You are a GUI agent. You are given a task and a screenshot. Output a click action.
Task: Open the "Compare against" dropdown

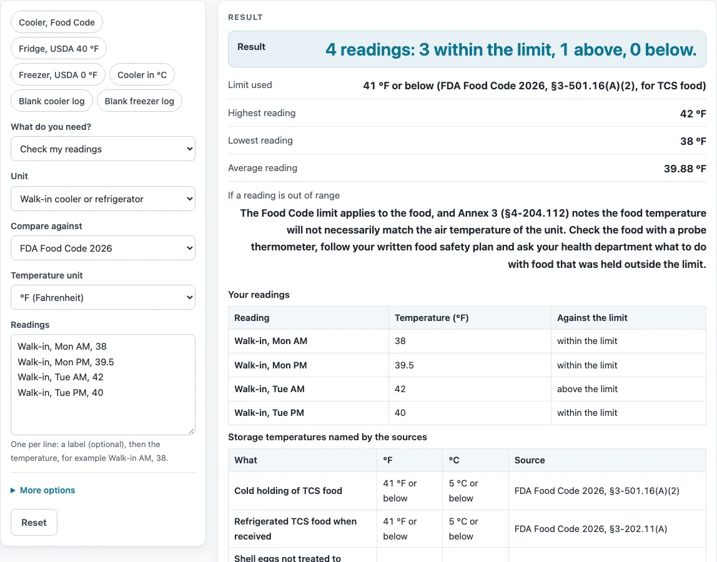103,249
